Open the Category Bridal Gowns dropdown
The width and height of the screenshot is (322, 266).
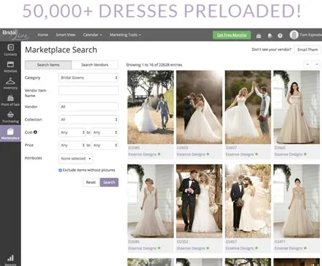88,77
